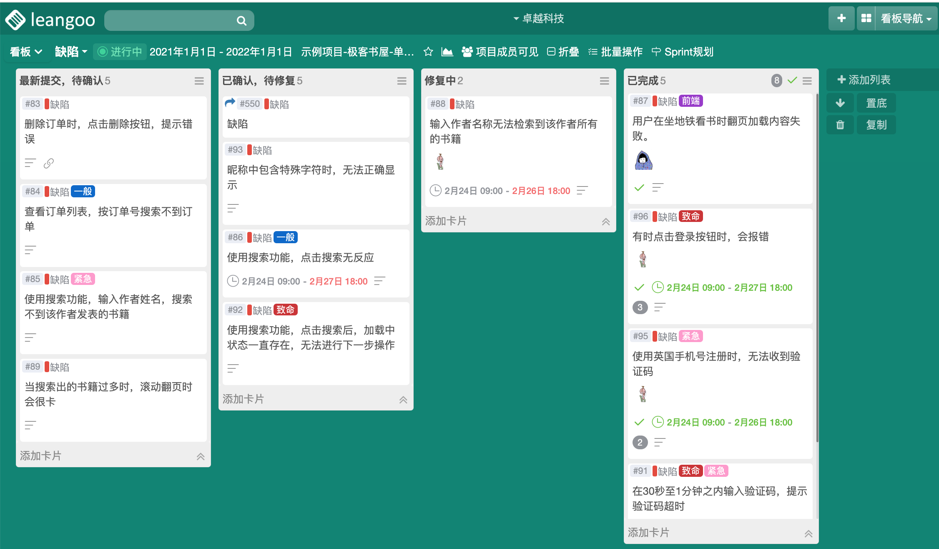The width and height of the screenshot is (939, 549).
Task: Click 添加卡片 under the 修复中 list
Action: pos(446,221)
